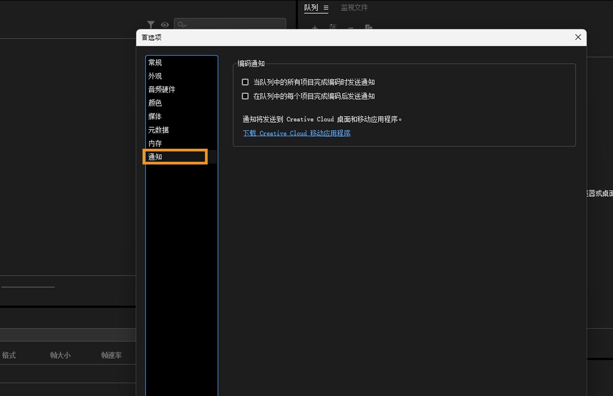This screenshot has width=613, height=396.
Task: Select the 内存 preferences category
Action: tap(154, 143)
